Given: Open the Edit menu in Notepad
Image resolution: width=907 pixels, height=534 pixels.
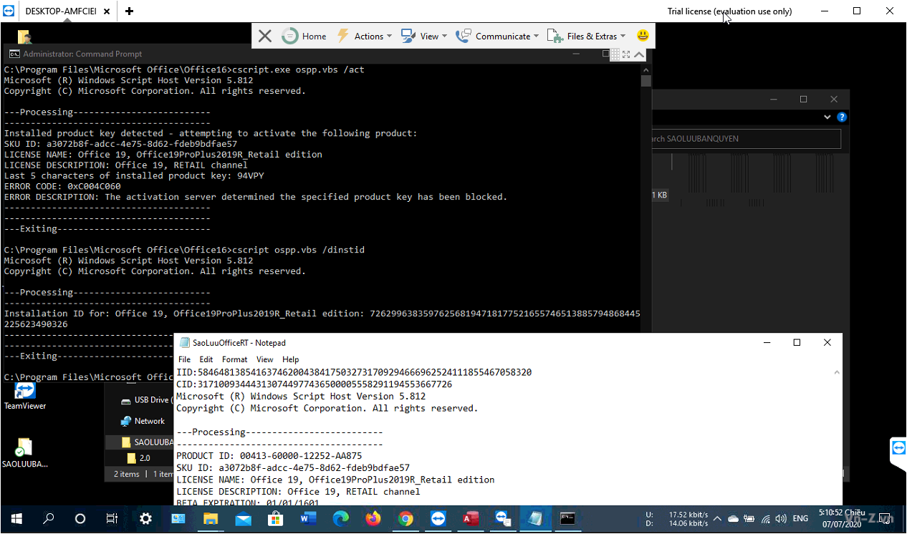Looking at the screenshot, I should pyautogui.click(x=206, y=359).
